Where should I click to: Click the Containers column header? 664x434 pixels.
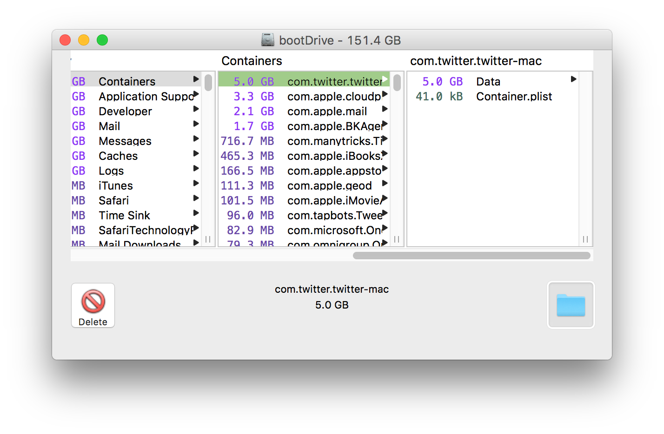point(252,61)
